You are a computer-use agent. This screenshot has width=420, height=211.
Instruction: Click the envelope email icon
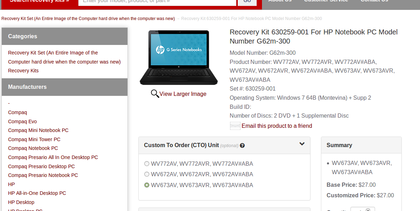[235, 126]
